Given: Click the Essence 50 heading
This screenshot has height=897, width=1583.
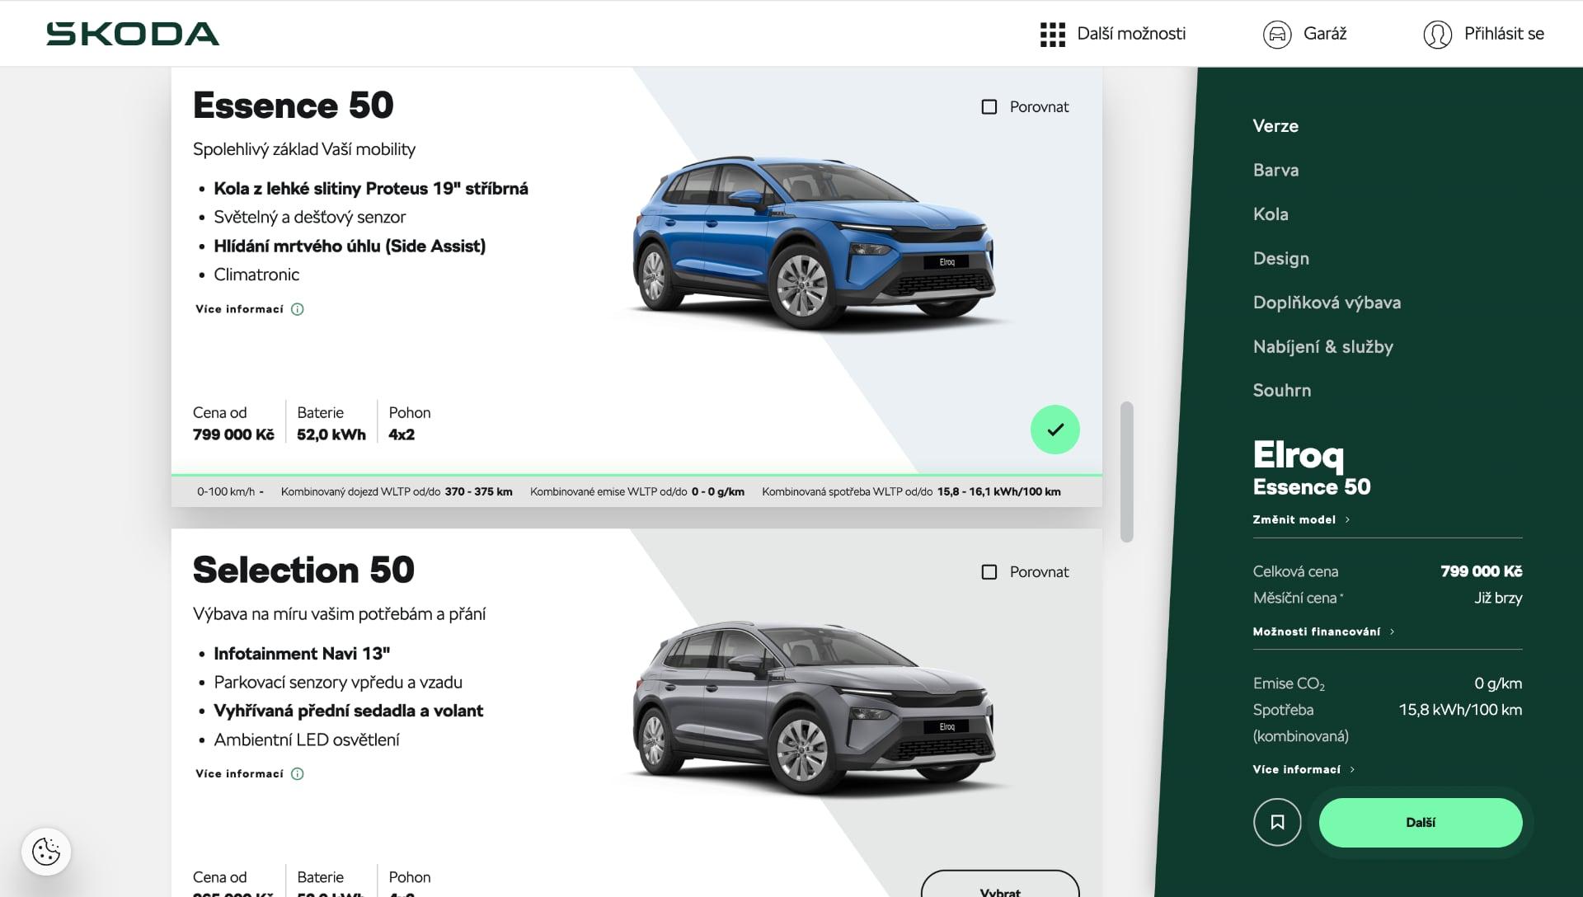Looking at the screenshot, I should 293,106.
